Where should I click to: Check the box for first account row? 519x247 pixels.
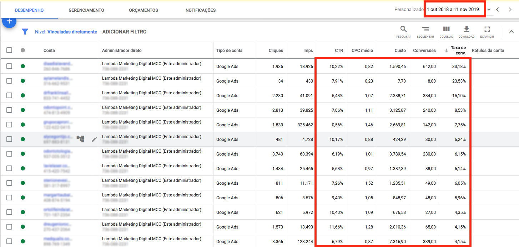pos(9,66)
